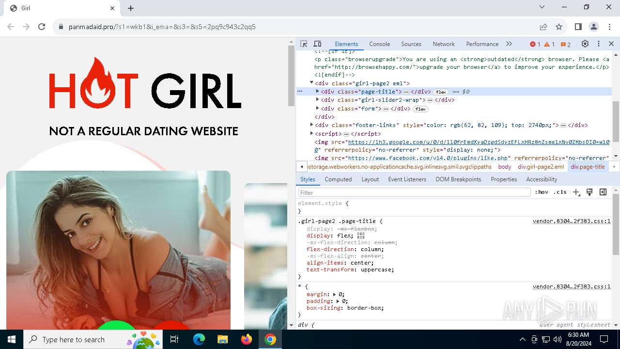View site information lock icon
620x349 pixels.
61,27
